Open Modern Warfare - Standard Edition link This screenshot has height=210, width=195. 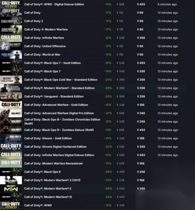click(x=59, y=88)
